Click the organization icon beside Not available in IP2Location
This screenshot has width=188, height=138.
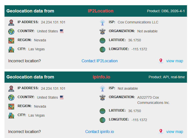(102, 32)
